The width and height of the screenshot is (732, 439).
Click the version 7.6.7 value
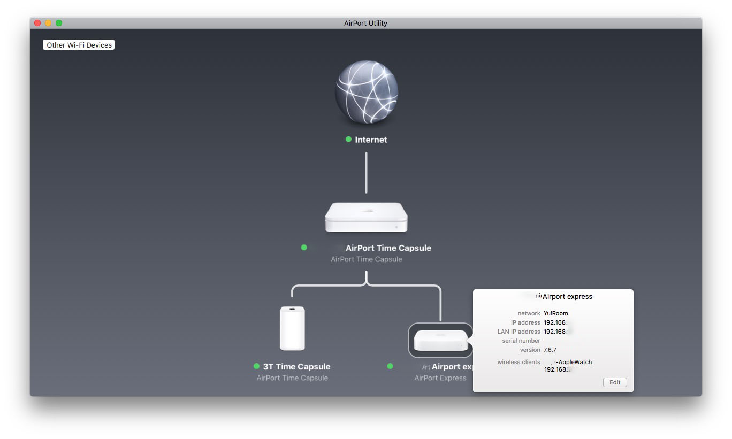click(550, 350)
